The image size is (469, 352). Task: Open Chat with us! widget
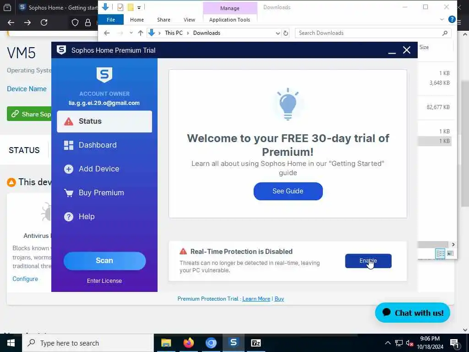(x=413, y=313)
